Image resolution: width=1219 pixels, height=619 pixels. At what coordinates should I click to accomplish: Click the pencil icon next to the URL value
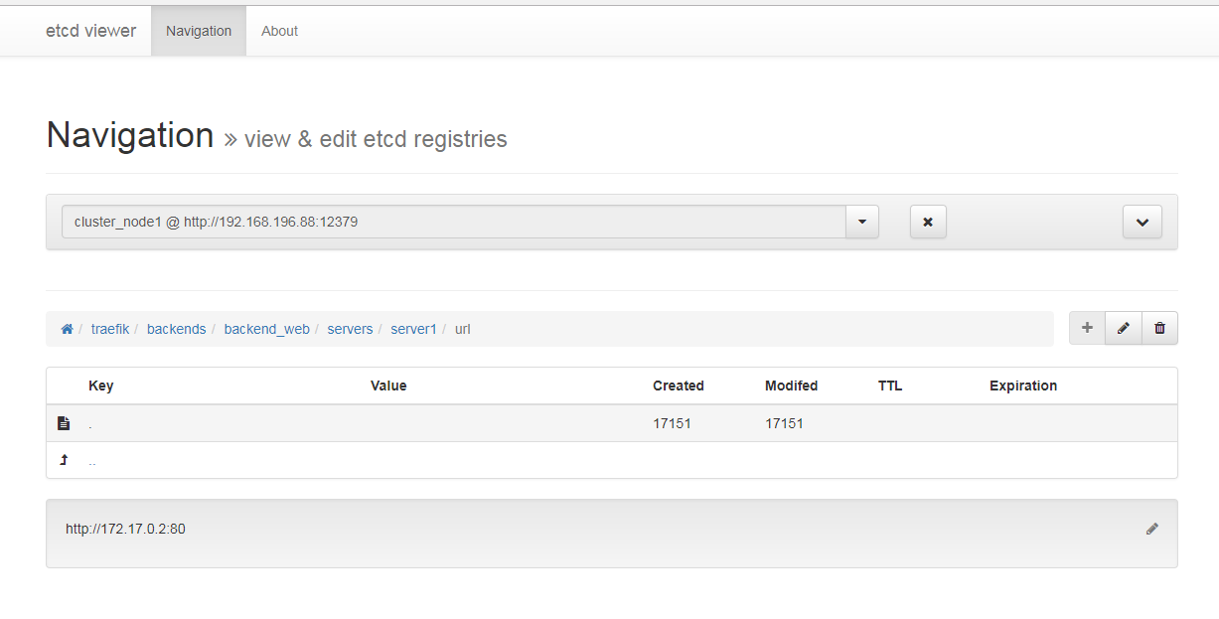click(1152, 529)
